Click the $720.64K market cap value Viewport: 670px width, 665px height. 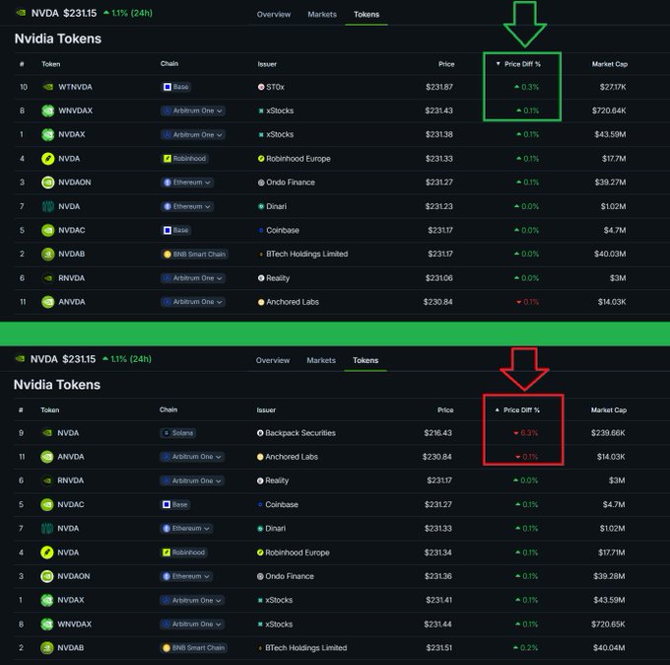tap(609, 111)
